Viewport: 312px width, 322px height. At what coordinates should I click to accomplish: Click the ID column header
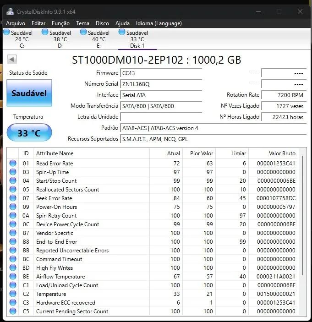tap(26, 153)
